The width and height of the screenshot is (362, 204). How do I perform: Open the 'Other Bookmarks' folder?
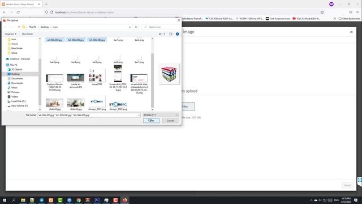(x=349, y=19)
